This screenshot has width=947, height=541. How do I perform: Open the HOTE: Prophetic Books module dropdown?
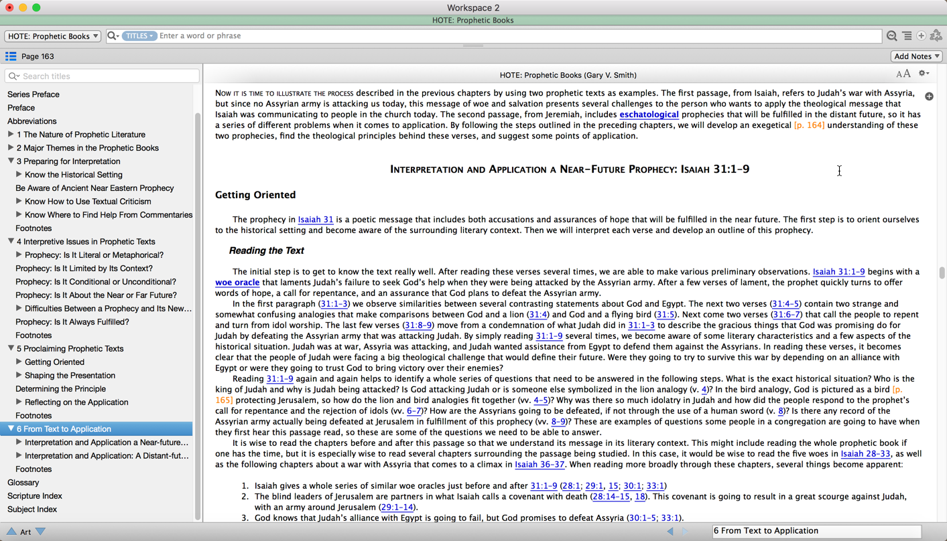(53, 36)
